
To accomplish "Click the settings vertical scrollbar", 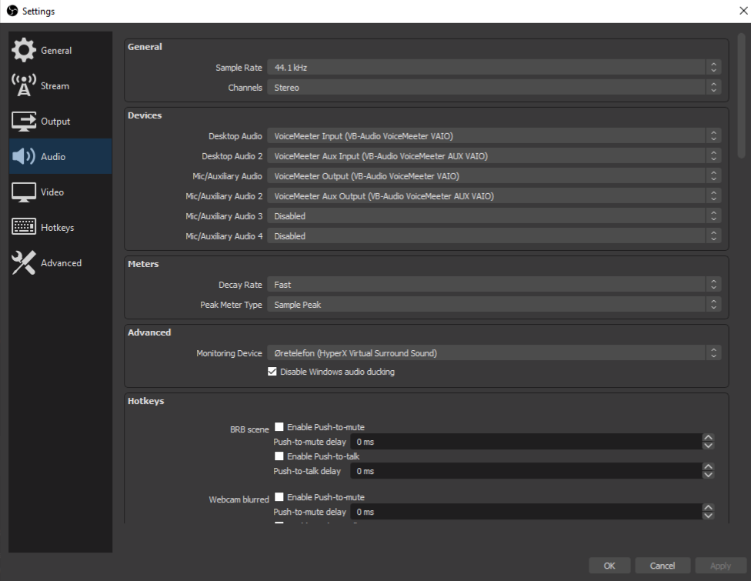I will [741, 95].
